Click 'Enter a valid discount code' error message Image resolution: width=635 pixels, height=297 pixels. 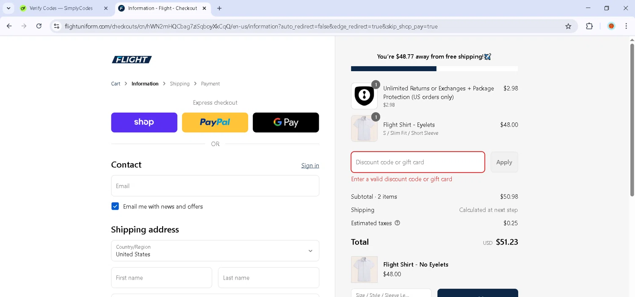coord(401,179)
